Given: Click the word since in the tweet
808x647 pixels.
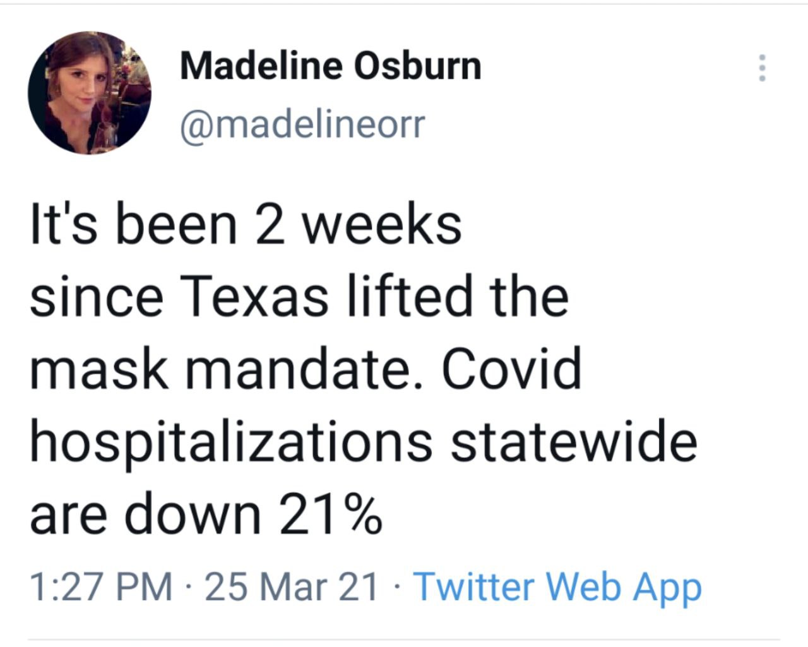Looking at the screenshot, I should [97, 296].
